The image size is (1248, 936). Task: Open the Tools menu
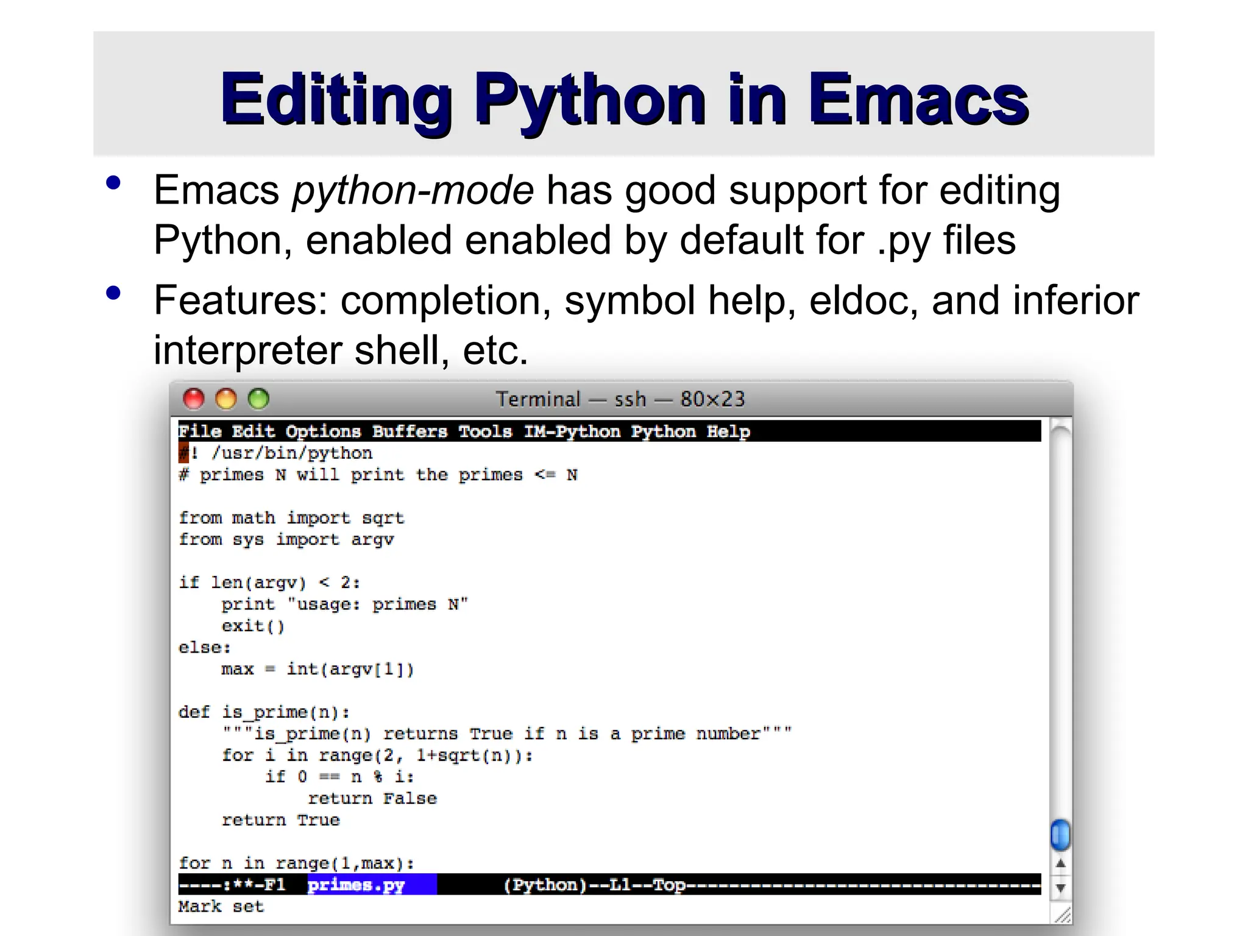coord(485,431)
